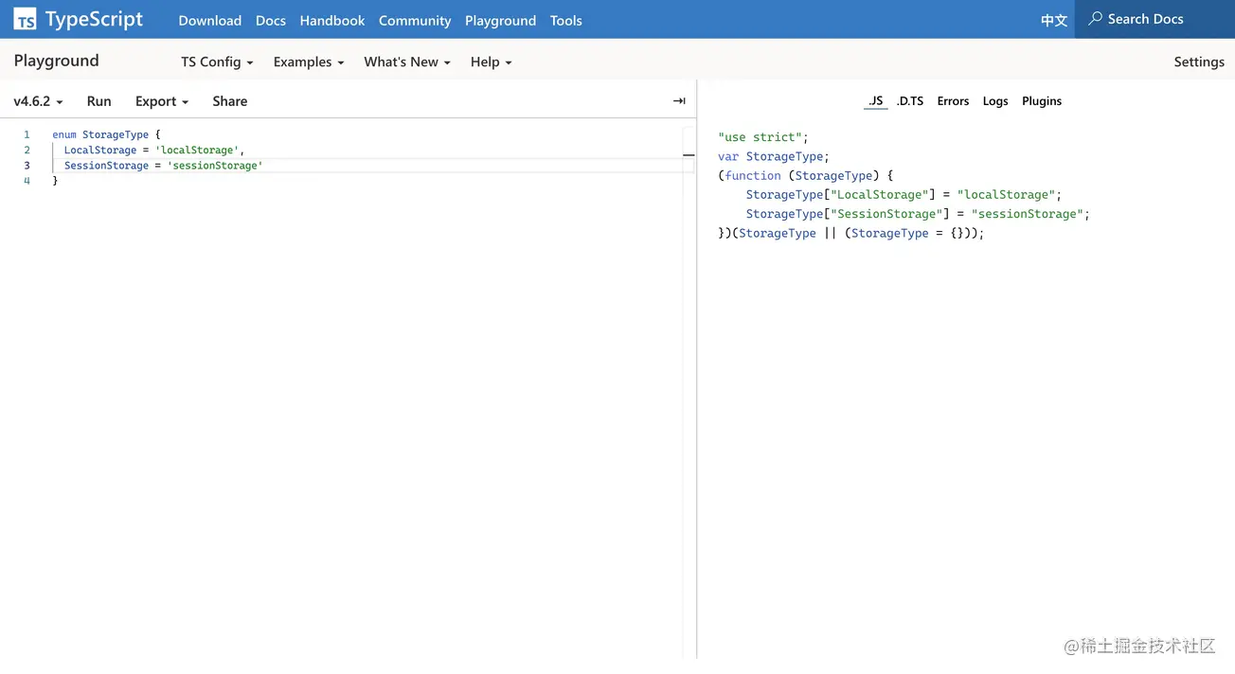Click line number 1 in the editor

click(27, 134)
